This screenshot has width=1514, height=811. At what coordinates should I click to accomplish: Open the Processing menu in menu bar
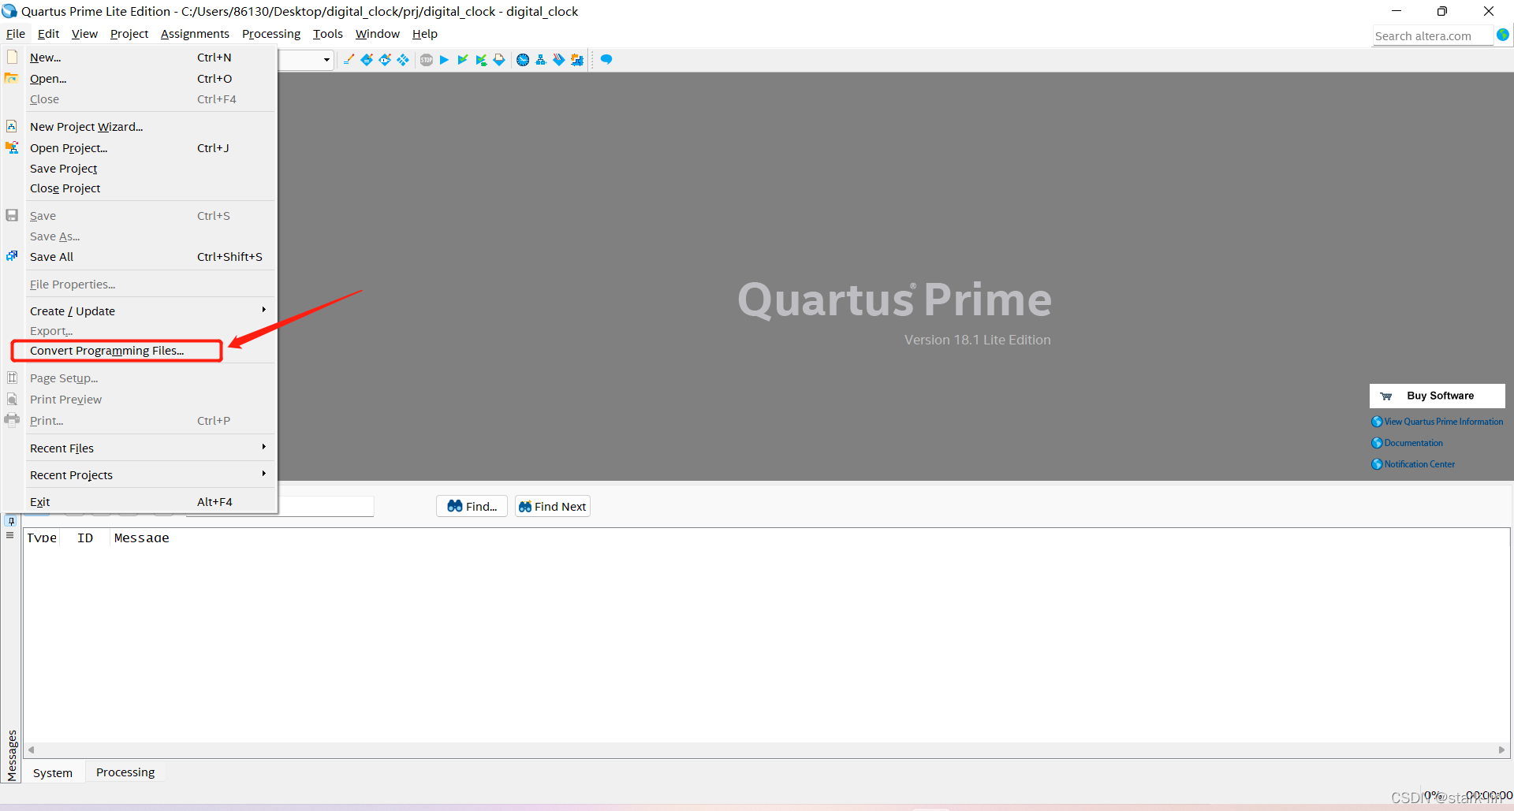[271, 34]
